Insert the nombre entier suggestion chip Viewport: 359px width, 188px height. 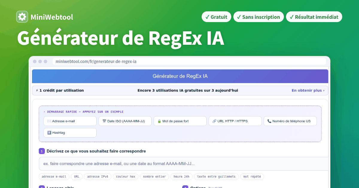point(154,177)
